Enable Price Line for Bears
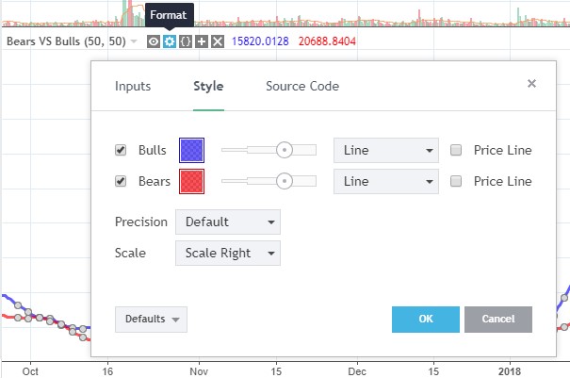570x378 pixels. tap(456, 181)
